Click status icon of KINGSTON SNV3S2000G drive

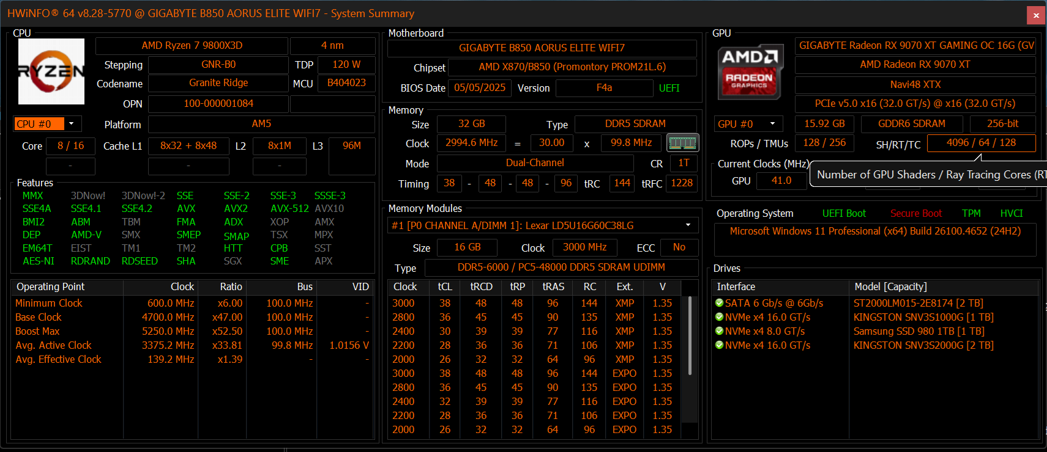(720, 345)
